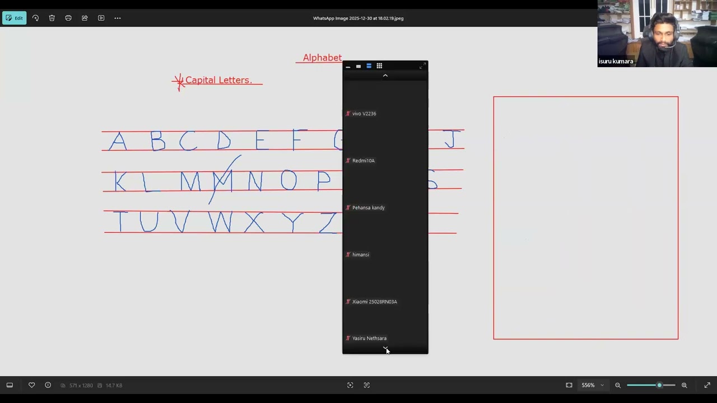The height and width of the screenshot is (403, 717).
Task: Click the file size 14.7 KB text
Action: [x=114, y=385]
